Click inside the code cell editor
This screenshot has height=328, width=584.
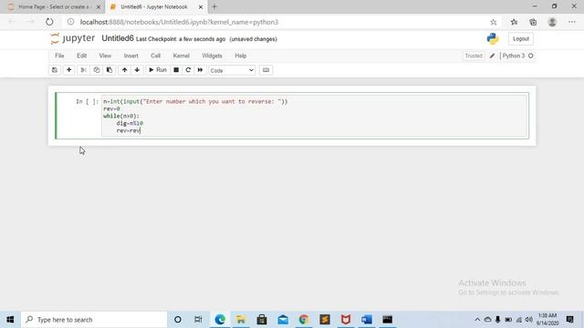[x=314, y=116]
